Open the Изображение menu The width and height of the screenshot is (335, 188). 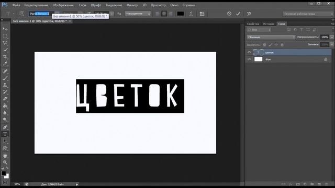tap(63, 5)
